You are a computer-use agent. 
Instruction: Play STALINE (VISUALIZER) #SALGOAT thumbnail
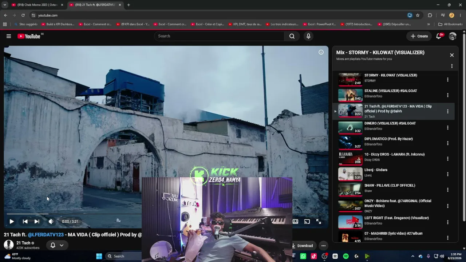click(350, 95)
